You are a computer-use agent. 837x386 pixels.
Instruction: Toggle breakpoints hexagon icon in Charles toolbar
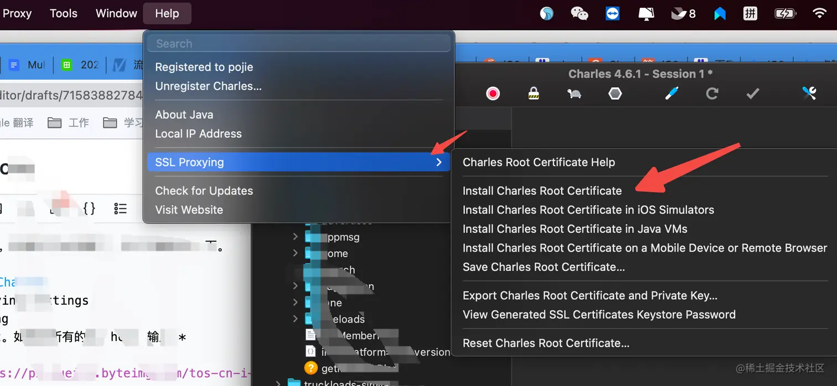pos(615,94)
